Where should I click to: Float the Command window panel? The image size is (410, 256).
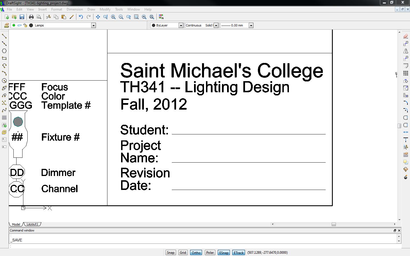click(395, 230)
